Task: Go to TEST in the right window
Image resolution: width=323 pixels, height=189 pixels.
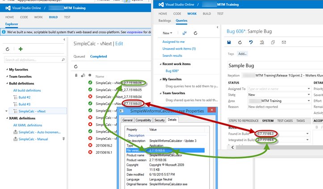Action: click(x=220, y=13)
